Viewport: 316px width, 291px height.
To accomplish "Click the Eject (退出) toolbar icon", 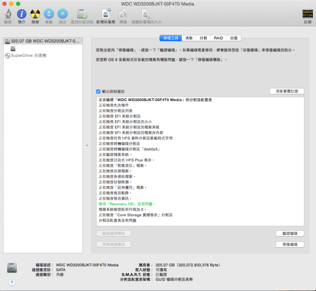I will tap(62, 14).
